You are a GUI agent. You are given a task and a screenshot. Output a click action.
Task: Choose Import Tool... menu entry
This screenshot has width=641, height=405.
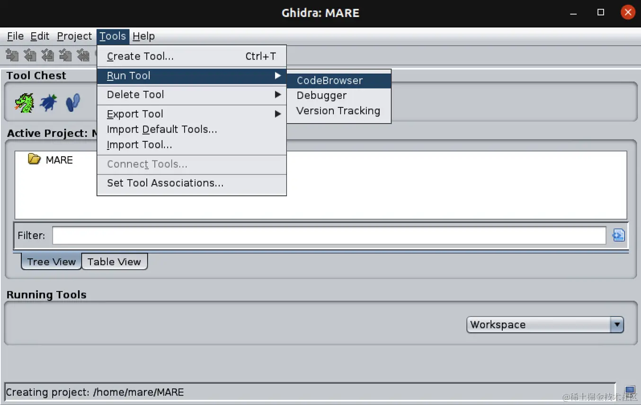click(x=192, y=145)
